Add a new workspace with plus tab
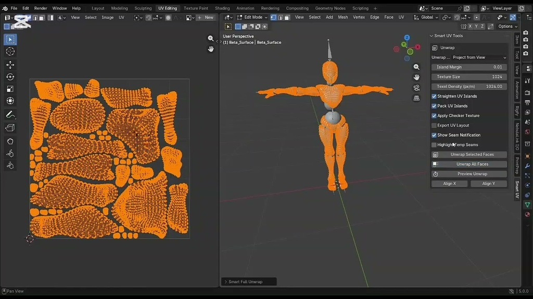The width and height of the screenshot is (533, 299). click(375, 8)
